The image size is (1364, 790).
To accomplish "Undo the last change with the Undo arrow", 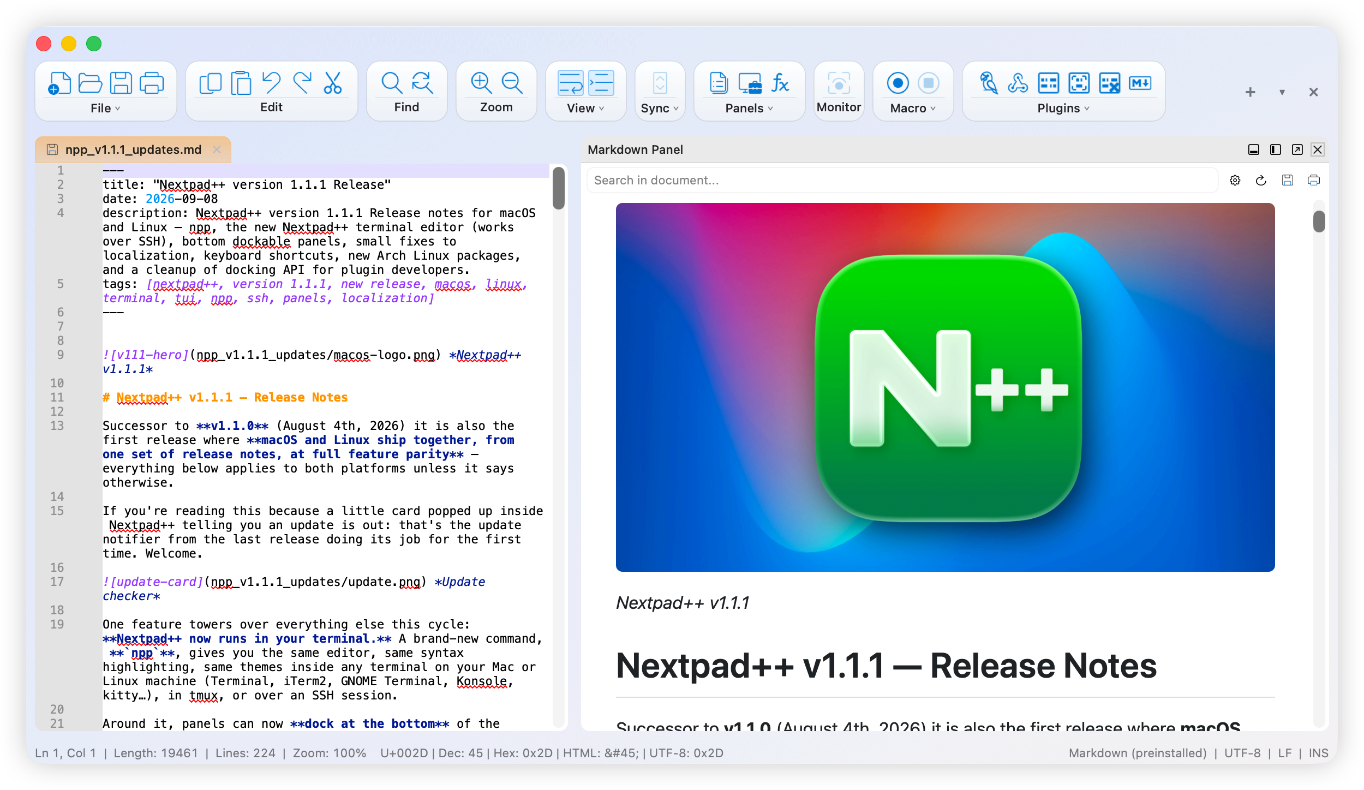I will 271,83.
